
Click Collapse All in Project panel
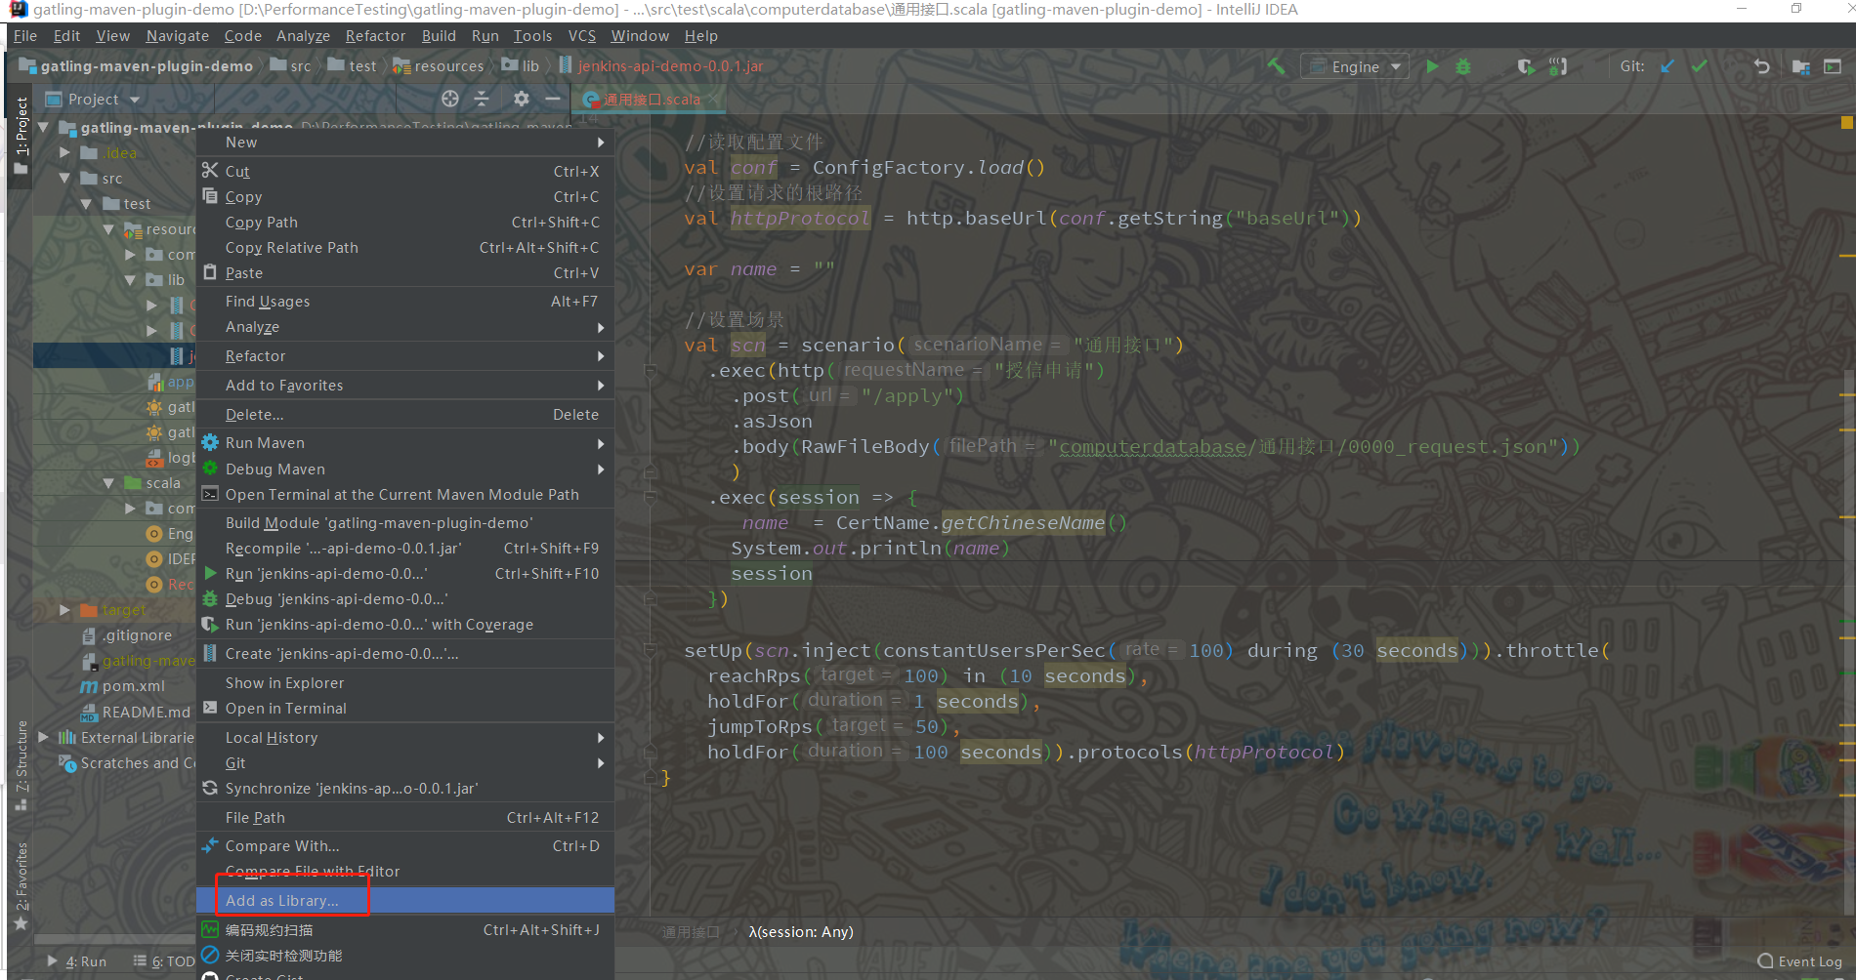(482, 99)
